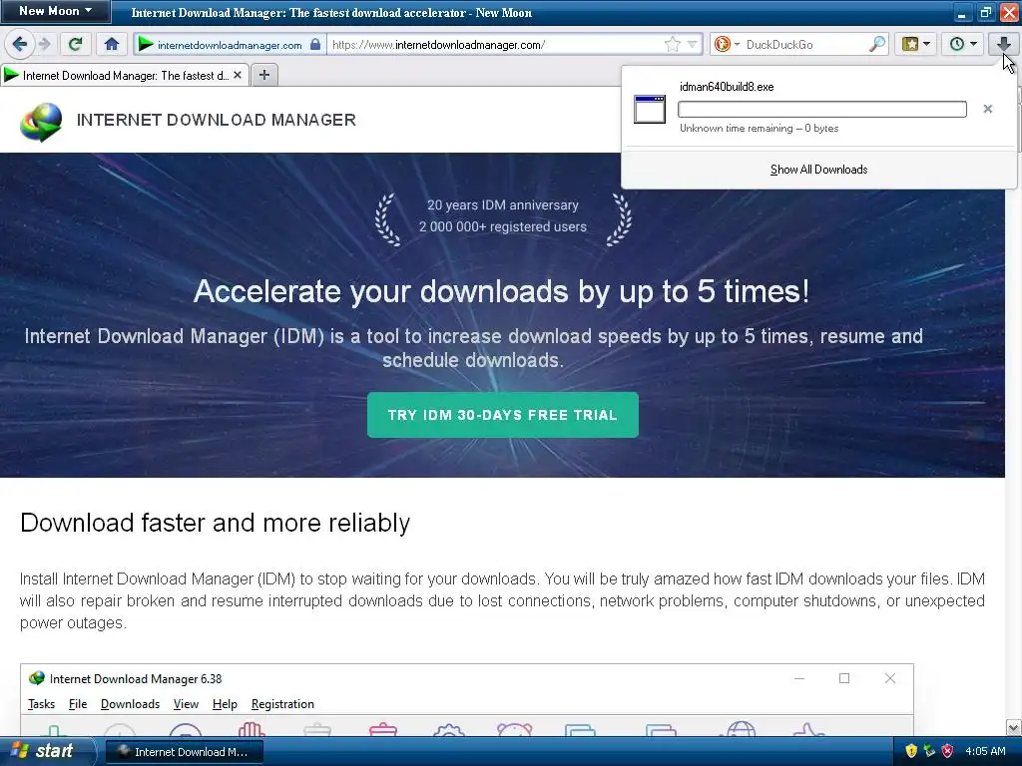
Task: Click the scrollbar down arrow
Action: pyautogui.click(x=1013, y=727)
